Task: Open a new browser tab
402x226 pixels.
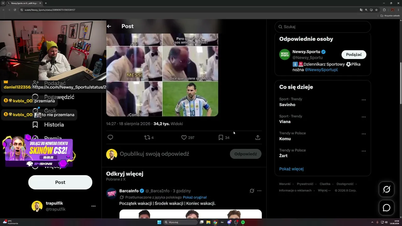Action: (x=46, y=3)
